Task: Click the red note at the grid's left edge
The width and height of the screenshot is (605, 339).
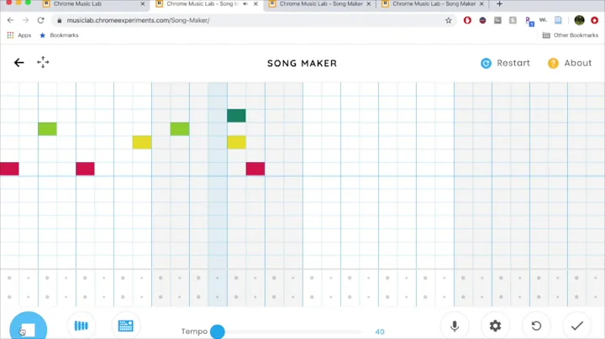Action: pos(9,169)
